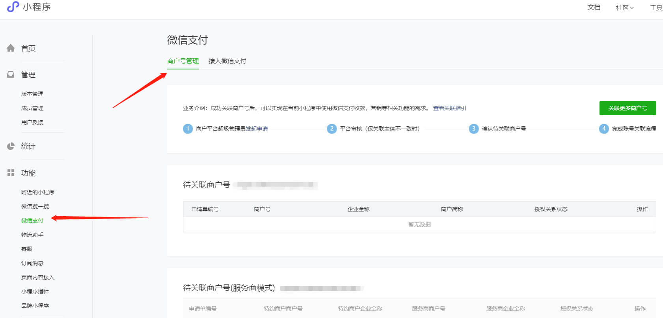
Task: Open 功能 section in sidebar
Action: pos(28,173)
